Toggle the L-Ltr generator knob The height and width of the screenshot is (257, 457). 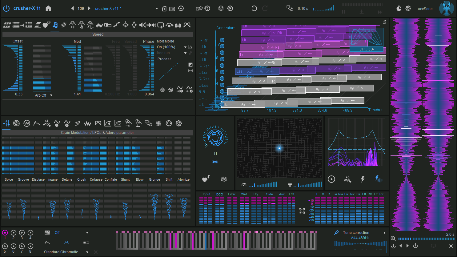click(x=222, y=46)
